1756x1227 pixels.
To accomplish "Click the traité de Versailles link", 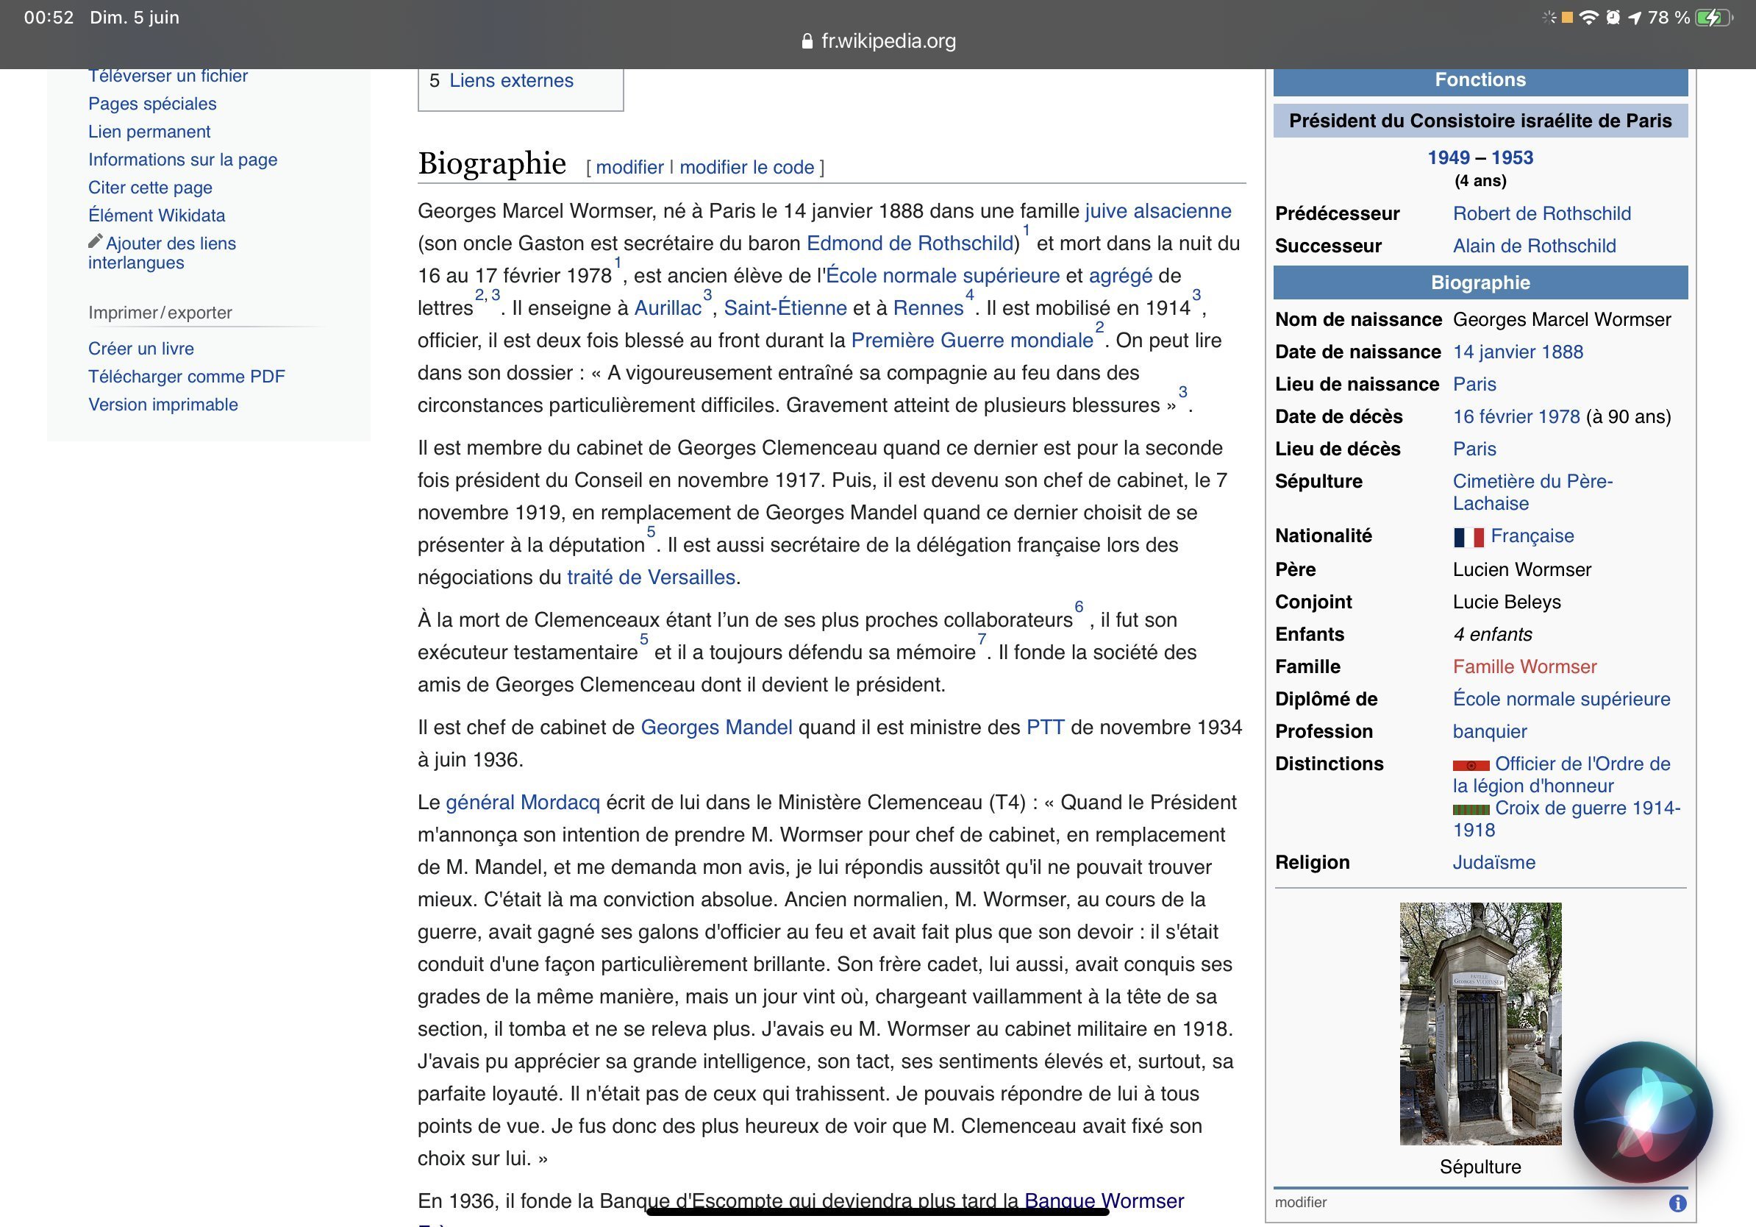I will tap(651, 577).
